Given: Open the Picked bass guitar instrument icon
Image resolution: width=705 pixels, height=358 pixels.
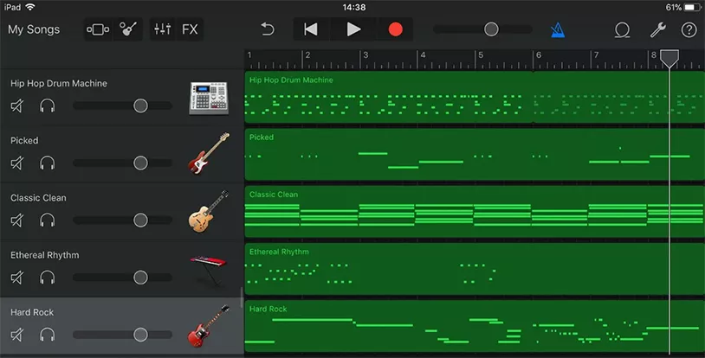Looking at the screenshot, I should coord(209,154).
